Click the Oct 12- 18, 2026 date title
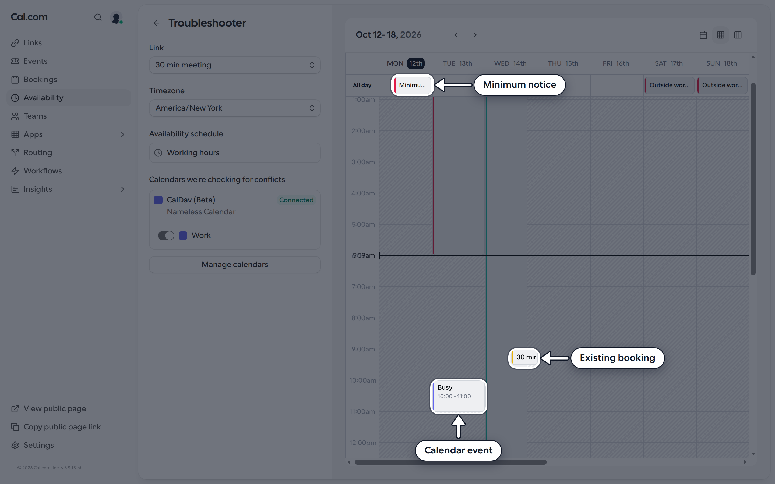The width and height of the screenshot is (775, 484). click(389, 35)
